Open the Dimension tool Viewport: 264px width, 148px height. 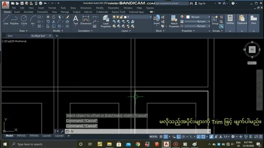[86, 20]
